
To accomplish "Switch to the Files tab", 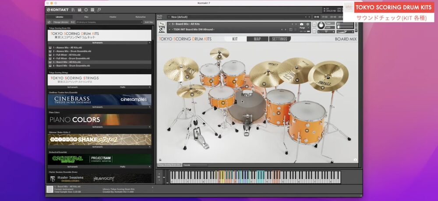I will [x=86, y=17].
